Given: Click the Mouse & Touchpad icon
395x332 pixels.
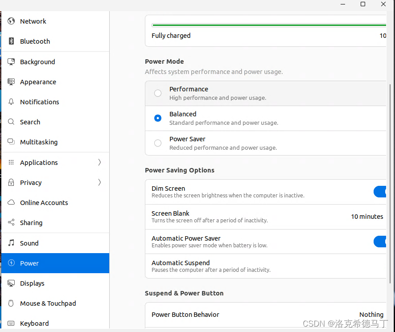Looking at the screenshot, I should pyautogui.click(x=11, y=303).
